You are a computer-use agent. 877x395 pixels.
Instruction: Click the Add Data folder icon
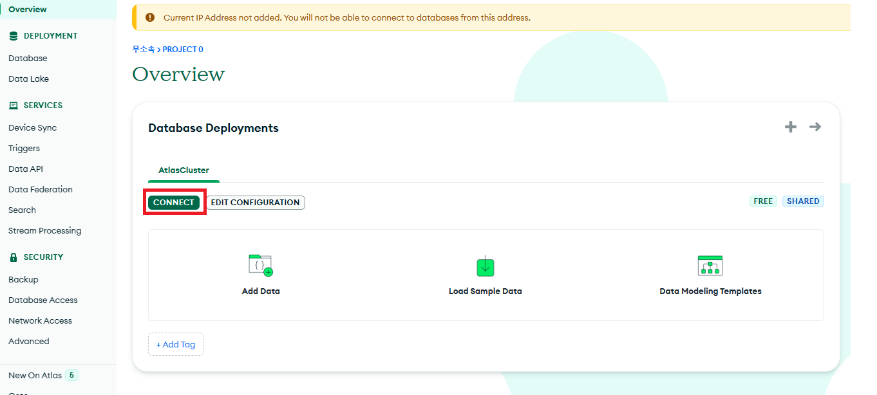(x=261, y=265)
